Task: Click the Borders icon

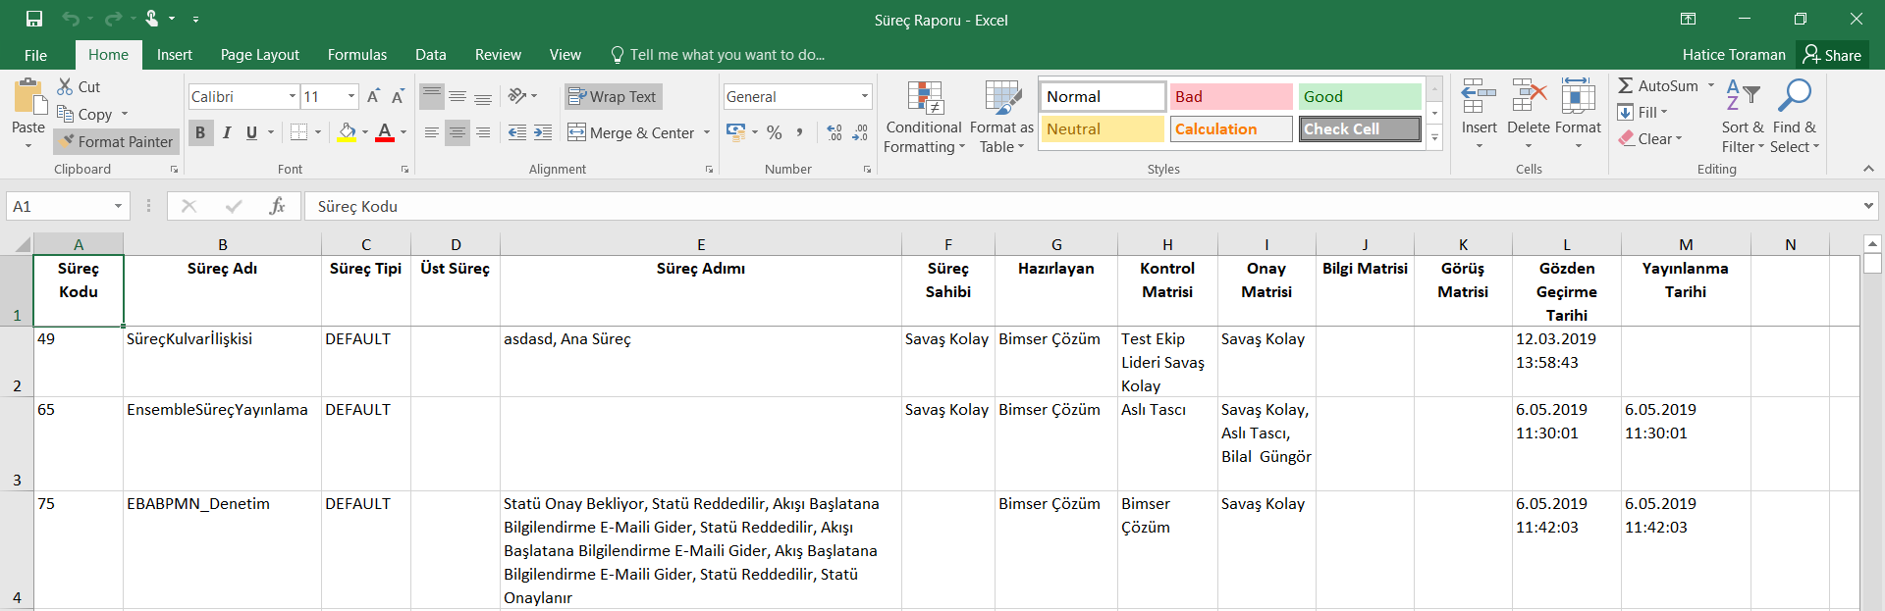Action: pos(299,132)
